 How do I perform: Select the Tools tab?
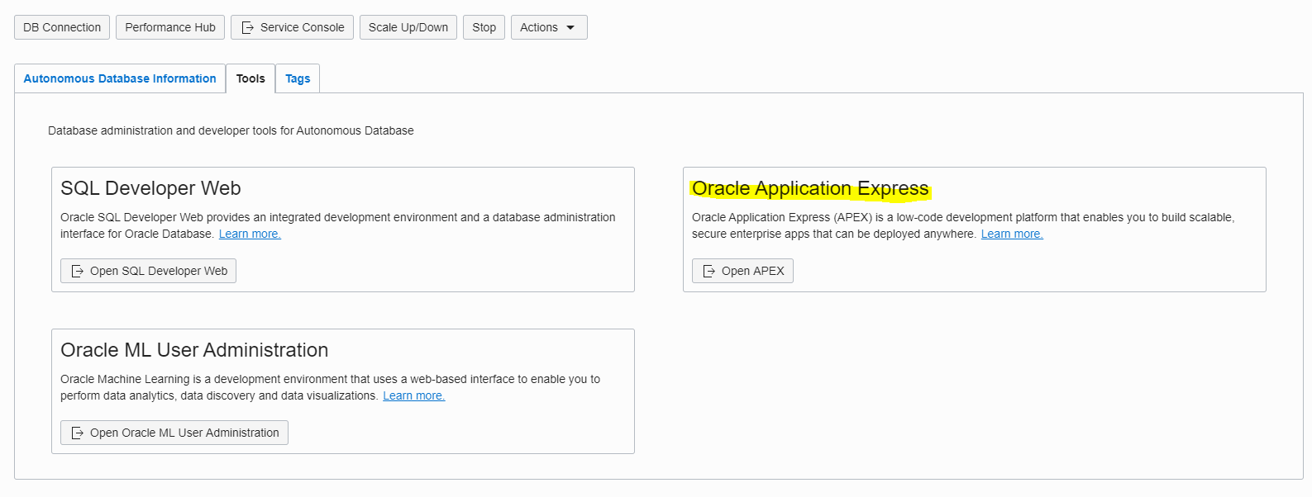coord(250,78)
